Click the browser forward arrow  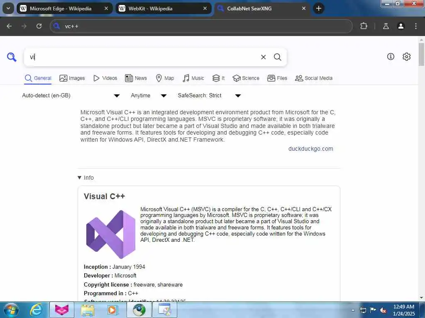click(x=24, y=26)
